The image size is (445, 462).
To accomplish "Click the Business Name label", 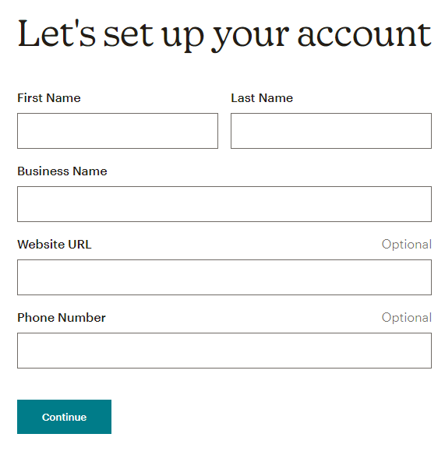I will [x=62, y=171].
